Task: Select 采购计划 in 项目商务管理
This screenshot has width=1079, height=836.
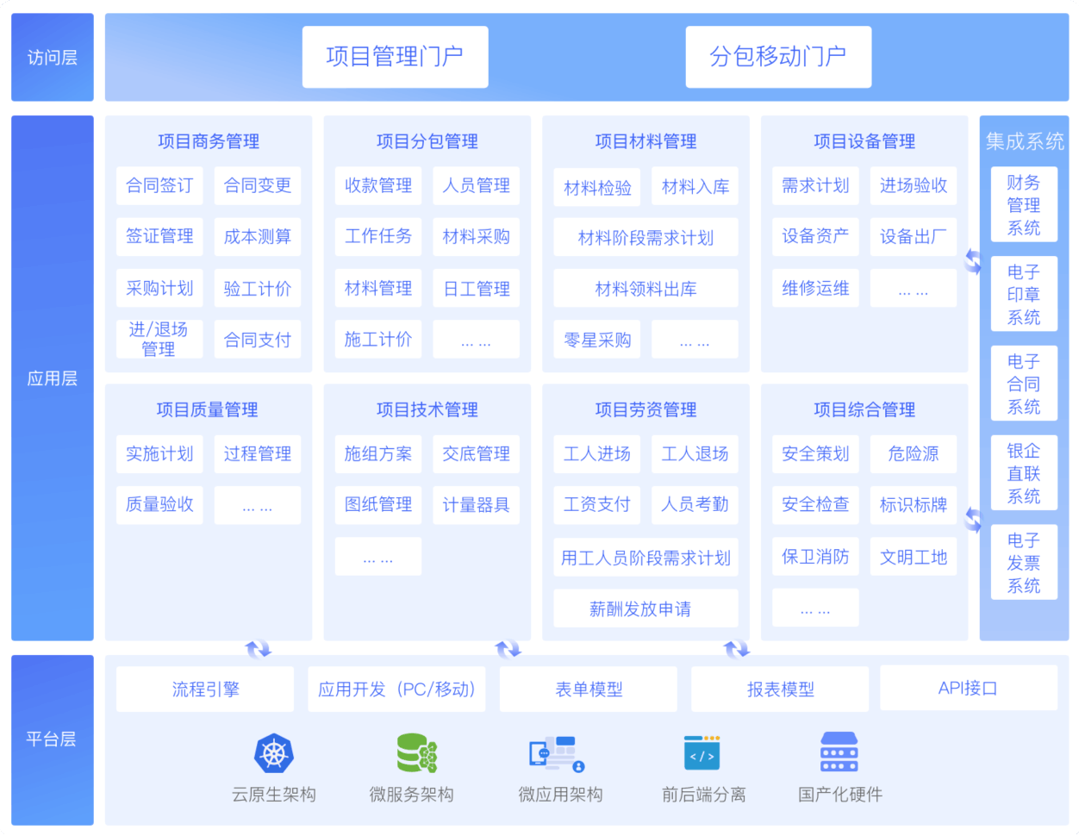Action: click(x=159, y=289)
